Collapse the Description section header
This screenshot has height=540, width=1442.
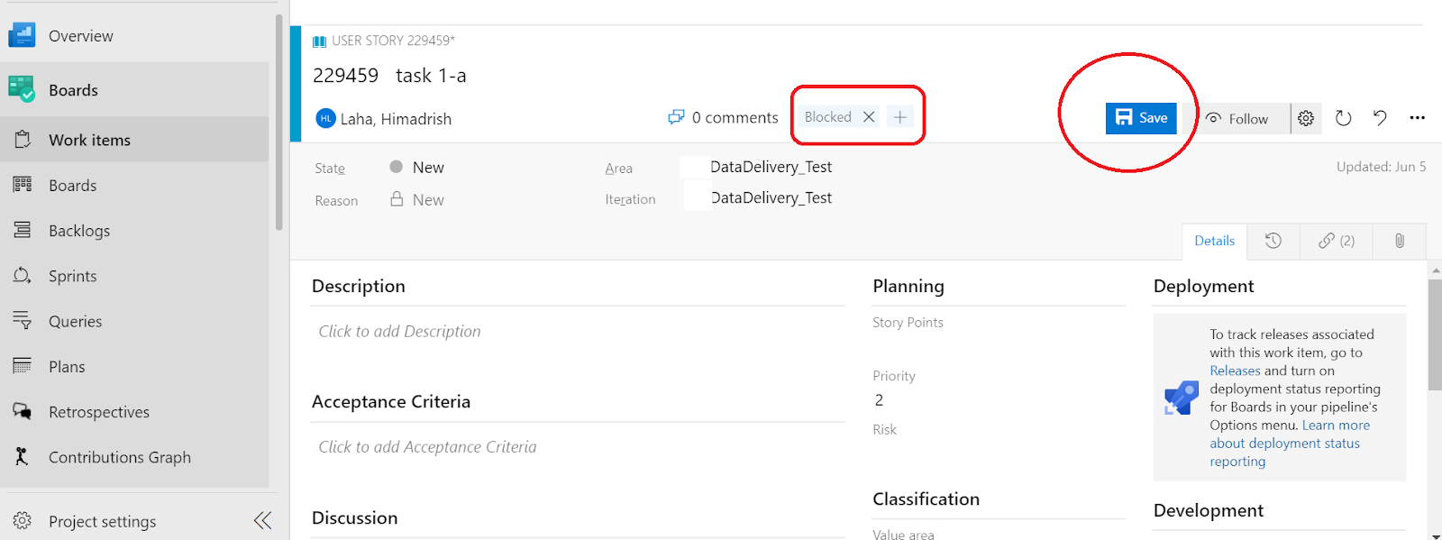(358, 286)
